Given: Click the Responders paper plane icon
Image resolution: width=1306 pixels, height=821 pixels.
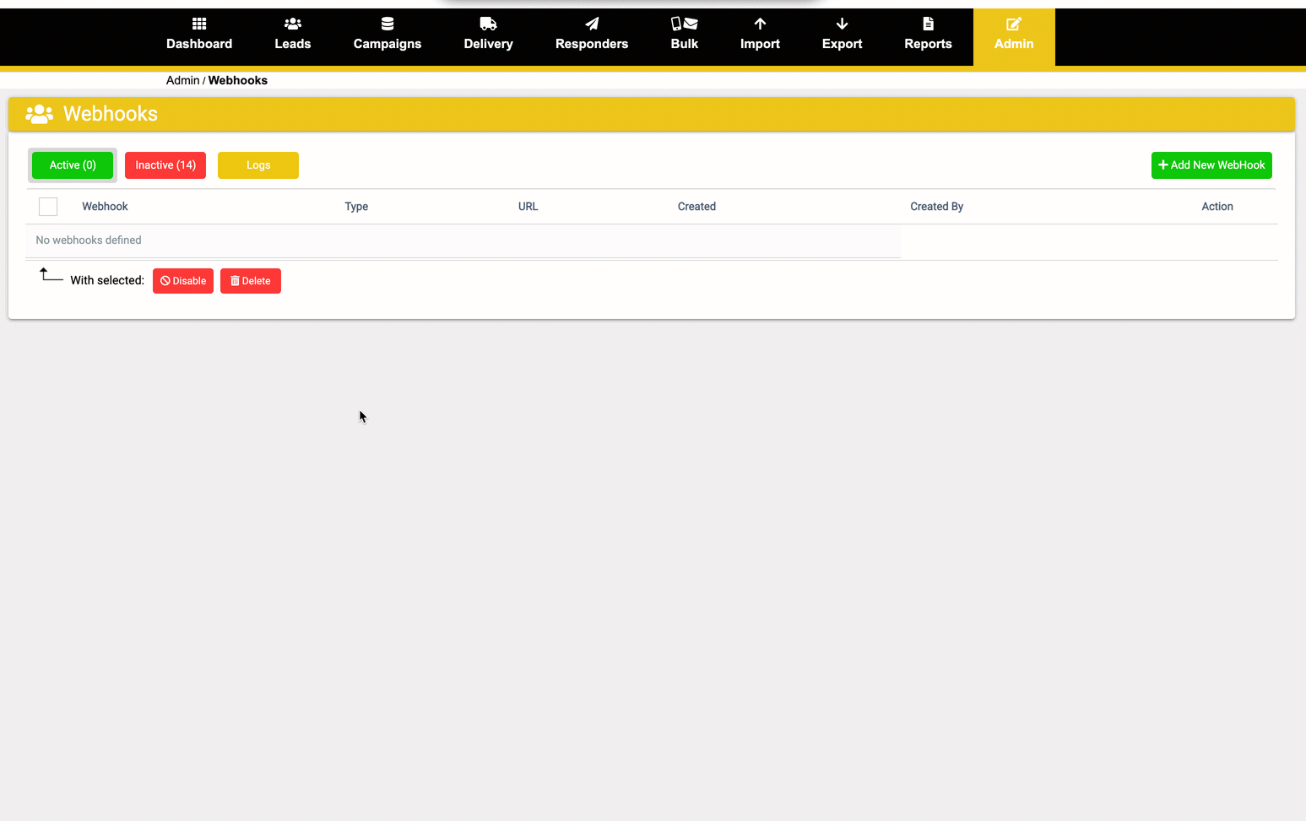Looking at the screenshot, I should [592, 24].
